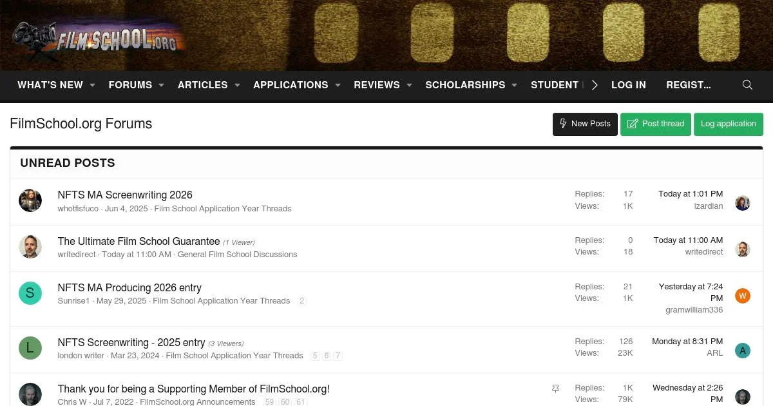Image resolution: width=773 pixels, height=406 pixels.
Task: Open london writer's green L avatar
Action: tap(30, 348)
